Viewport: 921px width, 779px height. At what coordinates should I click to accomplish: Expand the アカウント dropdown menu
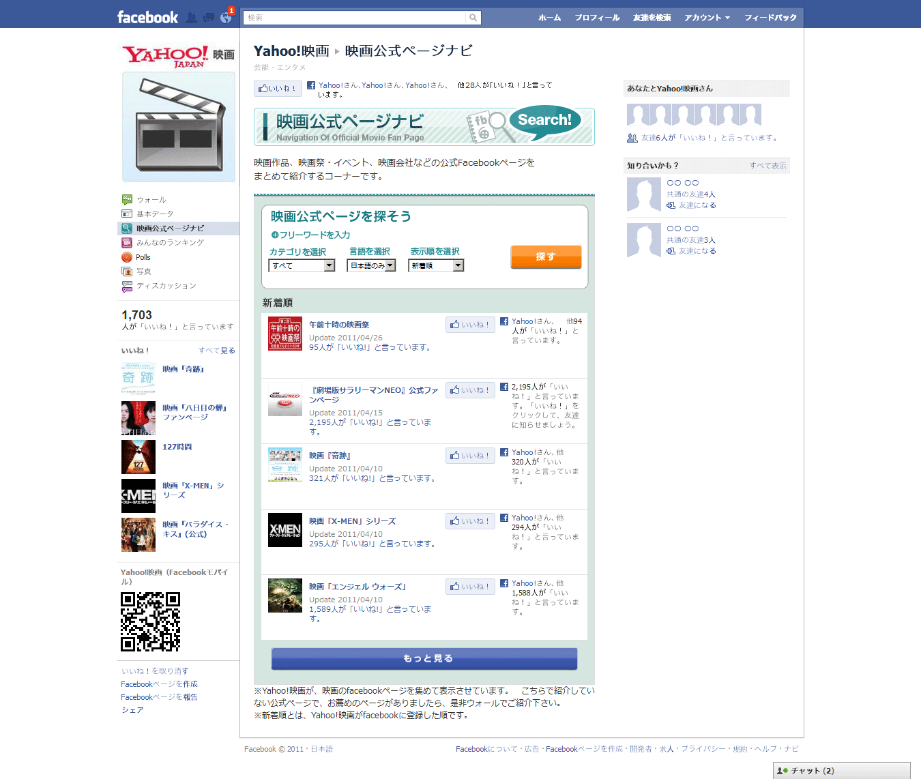[707, 18]
